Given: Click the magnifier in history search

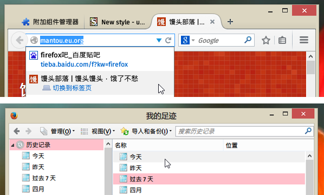Looking at the screenshot, I should pos(308,131).
